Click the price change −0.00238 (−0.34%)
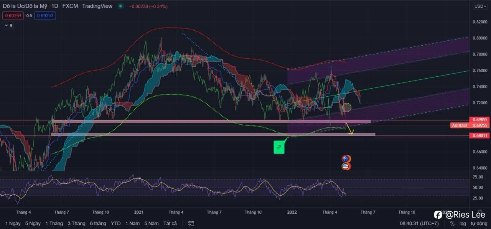 click(148, 7)
